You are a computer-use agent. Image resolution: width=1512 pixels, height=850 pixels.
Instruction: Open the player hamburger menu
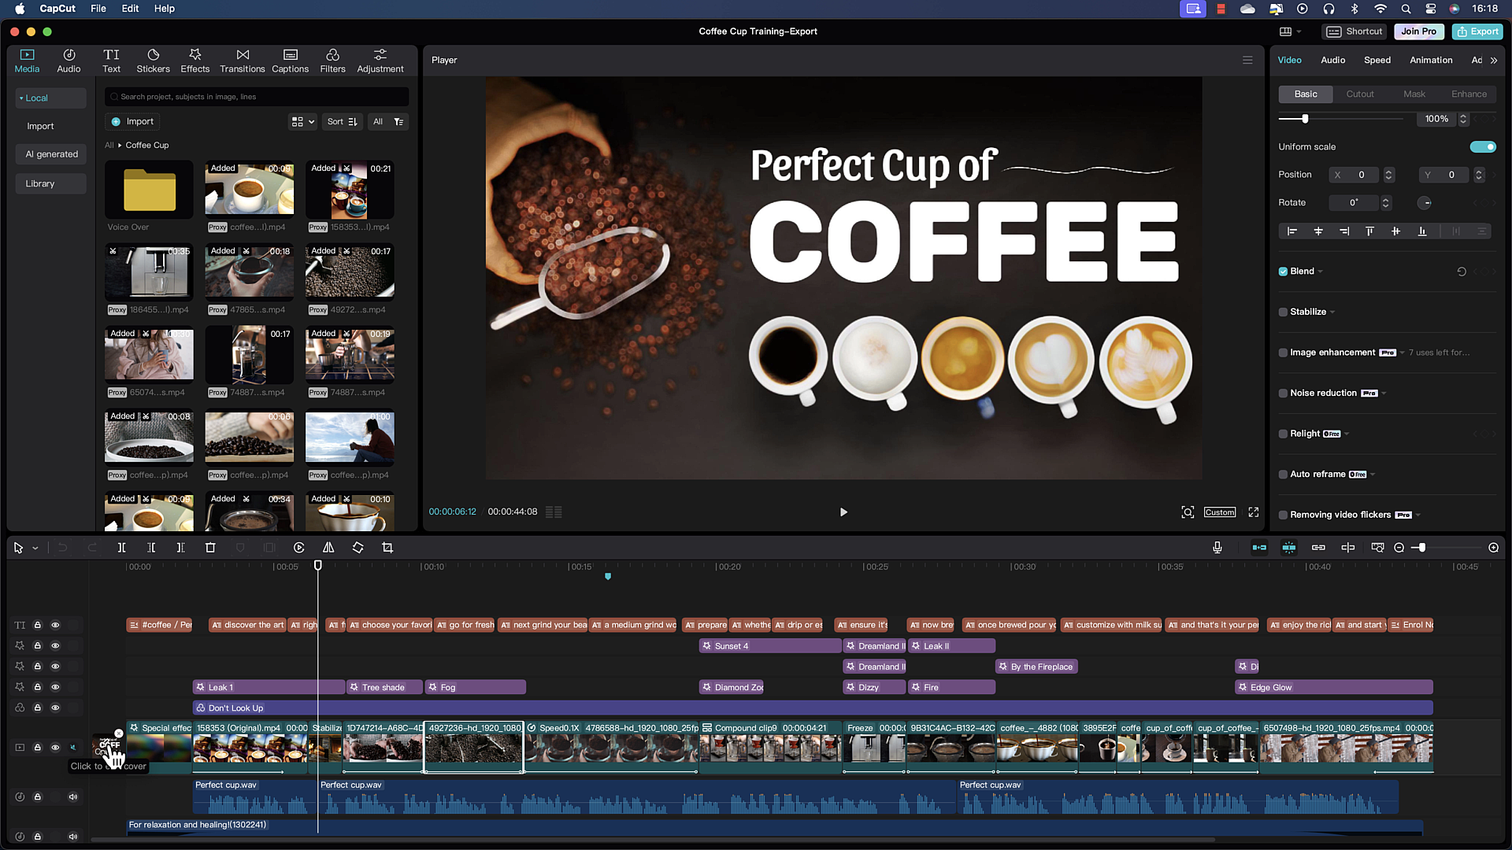pos(1247,60)
